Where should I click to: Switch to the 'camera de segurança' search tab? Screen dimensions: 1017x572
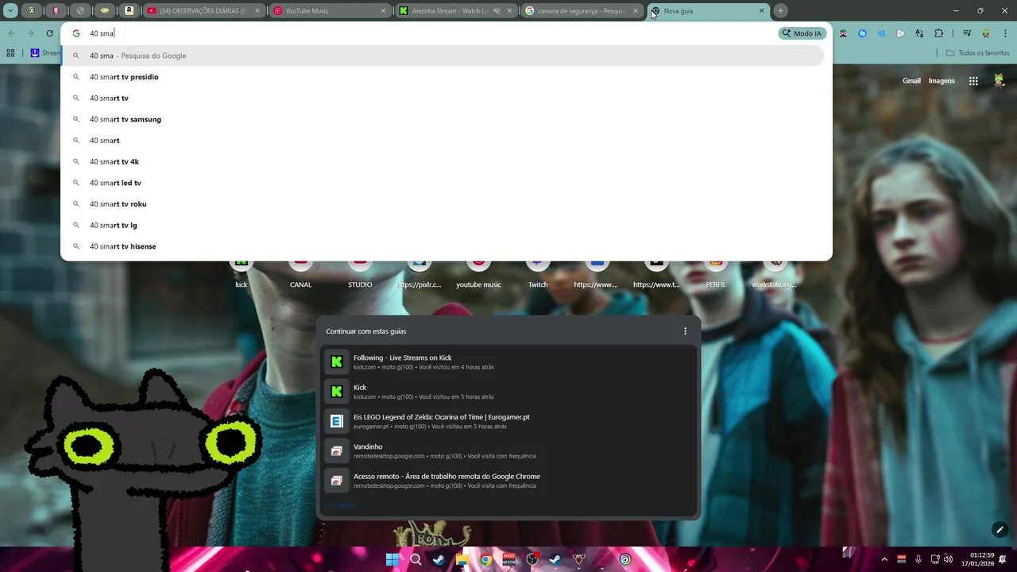(x=582, y=11)
